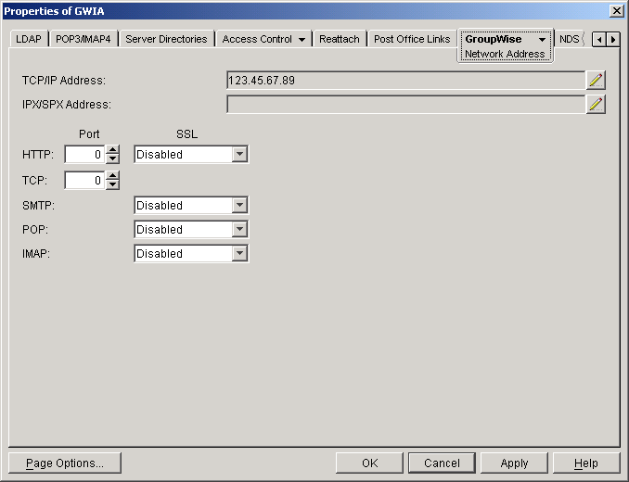The width and height of the screenshot is (629, 482).
Task: Focus the HTTP port number field
Action: click(x=84, y=154)
